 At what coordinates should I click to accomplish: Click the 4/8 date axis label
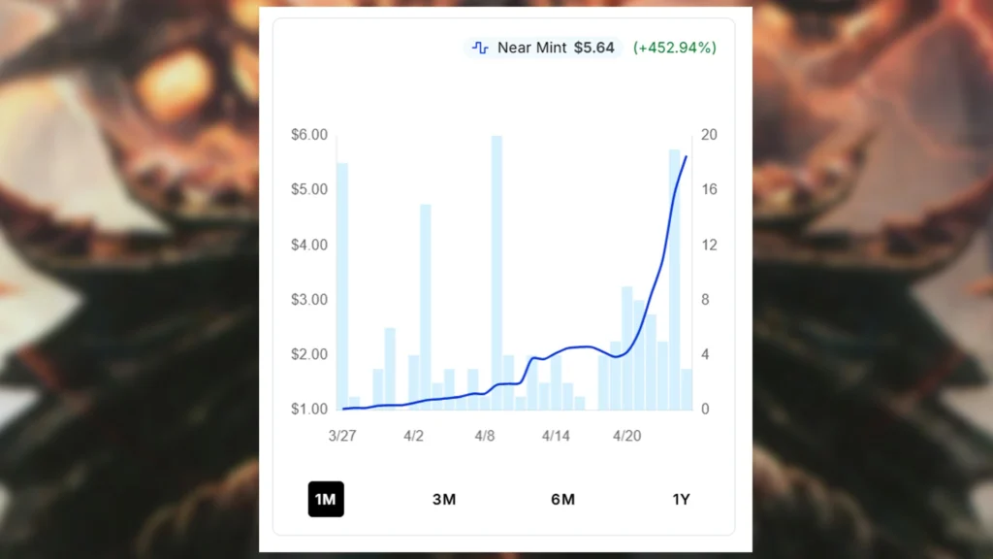[485, 436]
